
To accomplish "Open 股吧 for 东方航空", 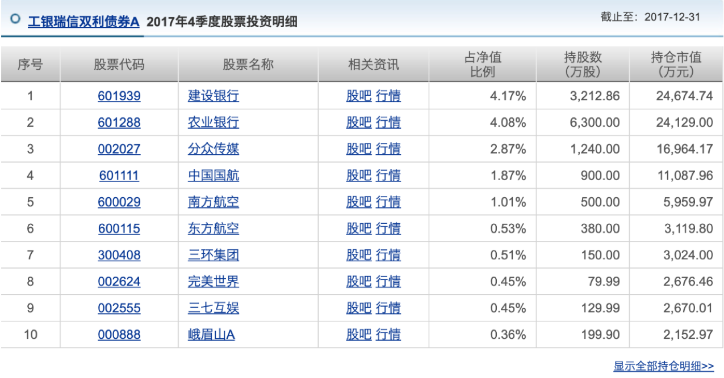I will tap(359, 228).
